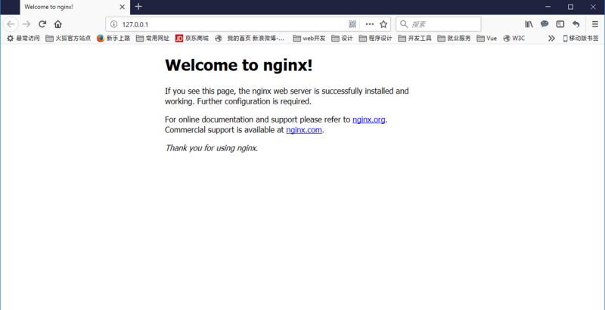
Task: Click the browser Back arrow button
Action: pos(11,24)
